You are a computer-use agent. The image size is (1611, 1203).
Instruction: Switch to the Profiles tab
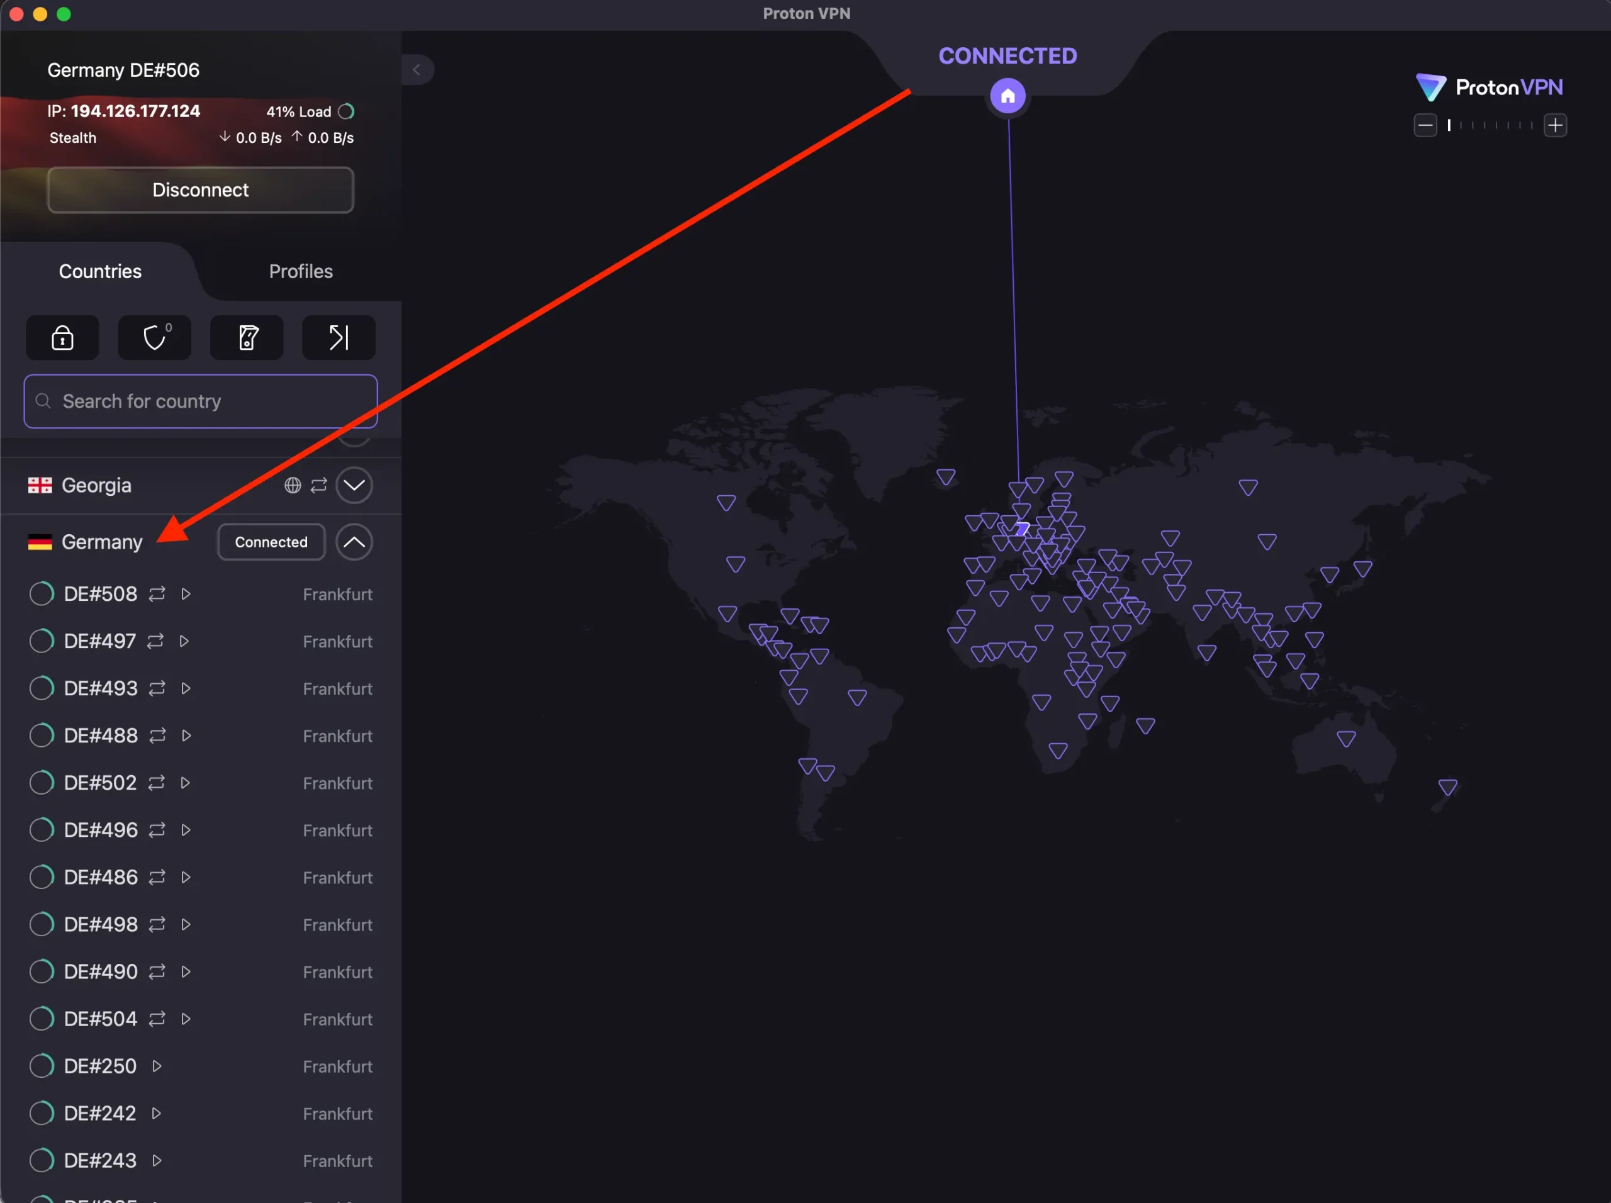(301, 271)
